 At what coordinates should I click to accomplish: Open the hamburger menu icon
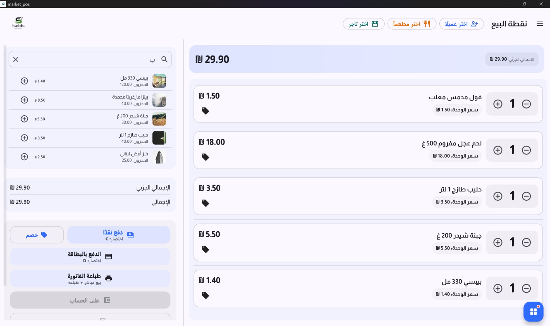[540, 24]
